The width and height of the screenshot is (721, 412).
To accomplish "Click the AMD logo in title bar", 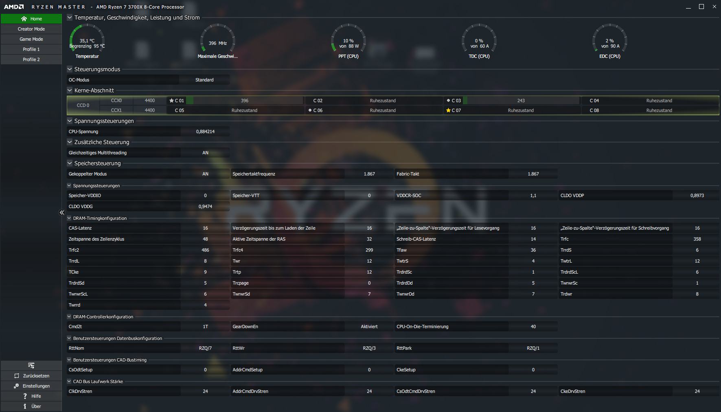I will click(14, 7).
